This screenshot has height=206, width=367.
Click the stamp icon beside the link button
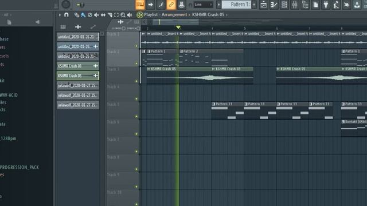(181, 5)
